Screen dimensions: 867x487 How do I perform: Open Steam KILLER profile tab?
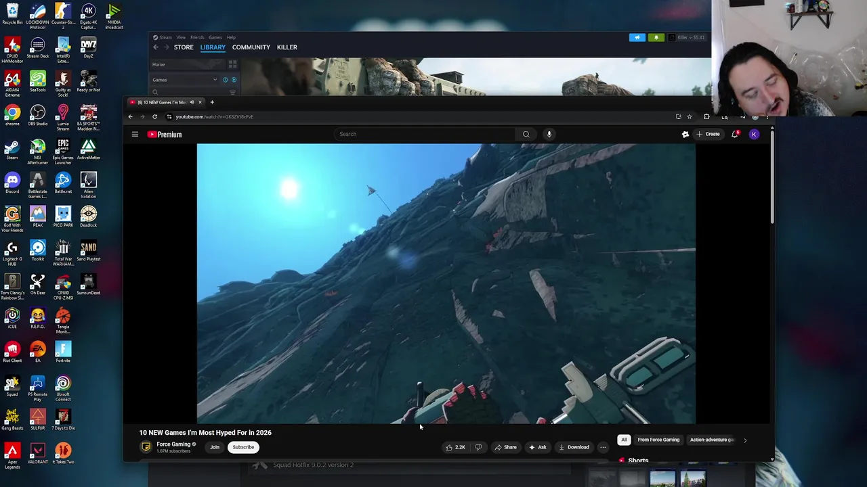(x=287, y=47)
